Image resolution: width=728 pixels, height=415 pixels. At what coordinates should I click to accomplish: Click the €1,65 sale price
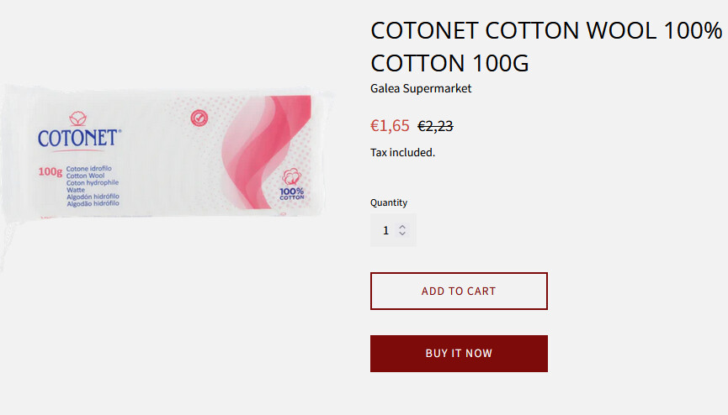point(390,126)
